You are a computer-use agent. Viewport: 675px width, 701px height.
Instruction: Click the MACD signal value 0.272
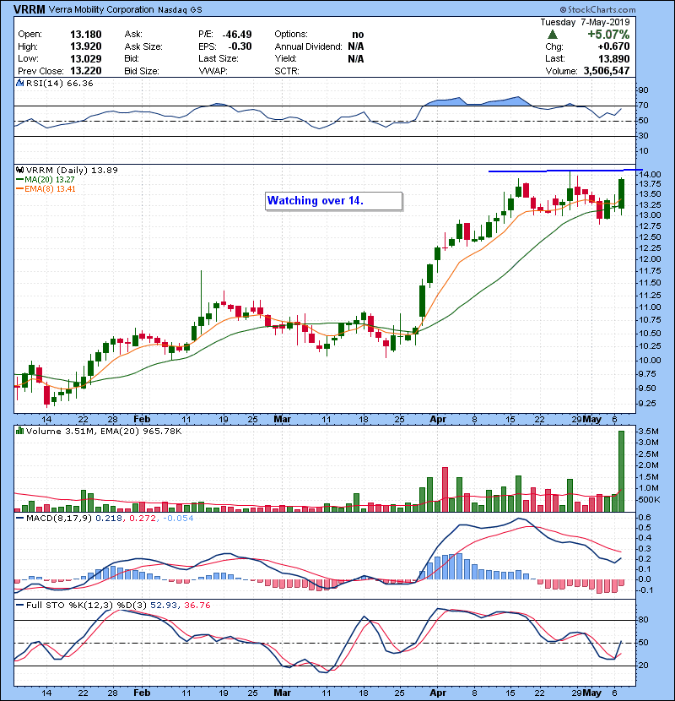click(x=142, y=519)
